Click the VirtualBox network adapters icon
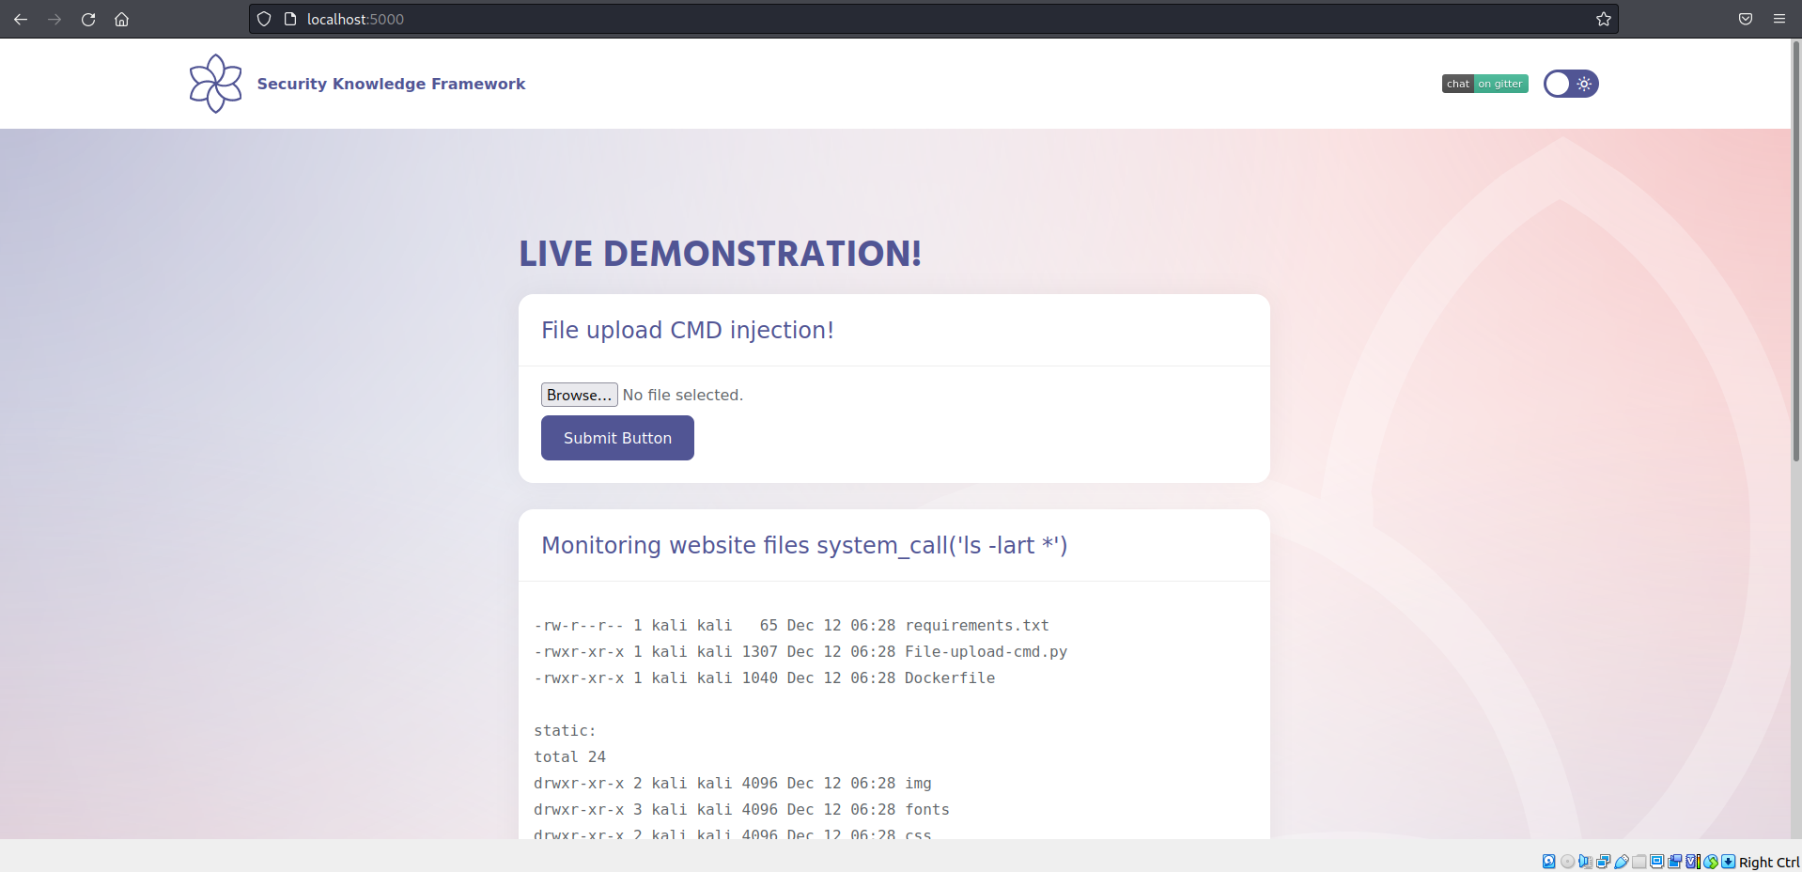 coord(1603,862)
